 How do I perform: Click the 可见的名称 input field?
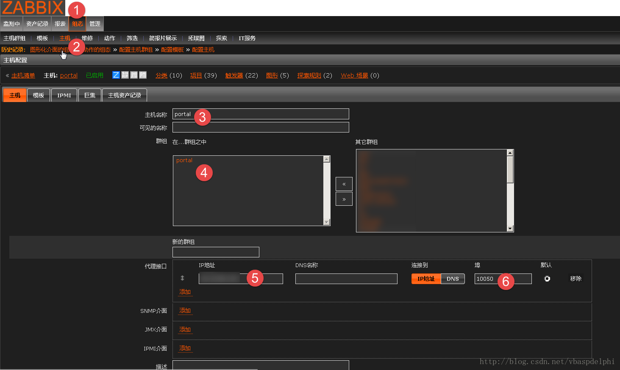pyautogui.click(x=261, y=127)
